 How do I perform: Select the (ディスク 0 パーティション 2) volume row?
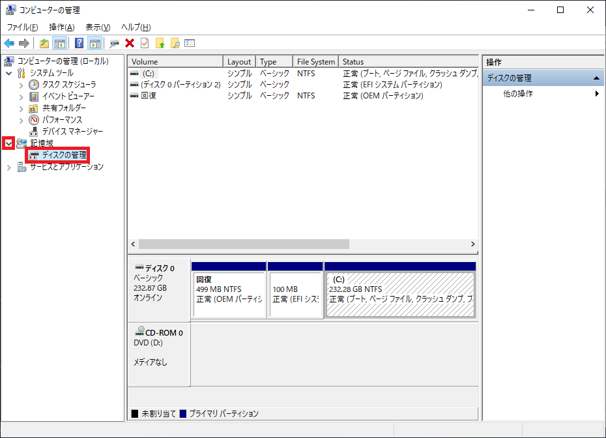303,84
